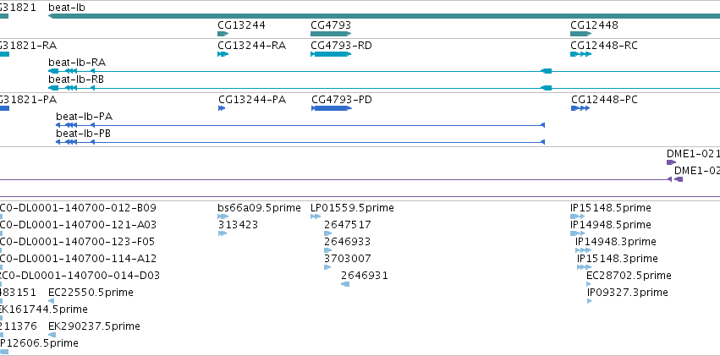Screen dimensions: 720x356
Task: Click the EC28702.5prime EST label
Action: pyautogui.click(x=629, y=276)
